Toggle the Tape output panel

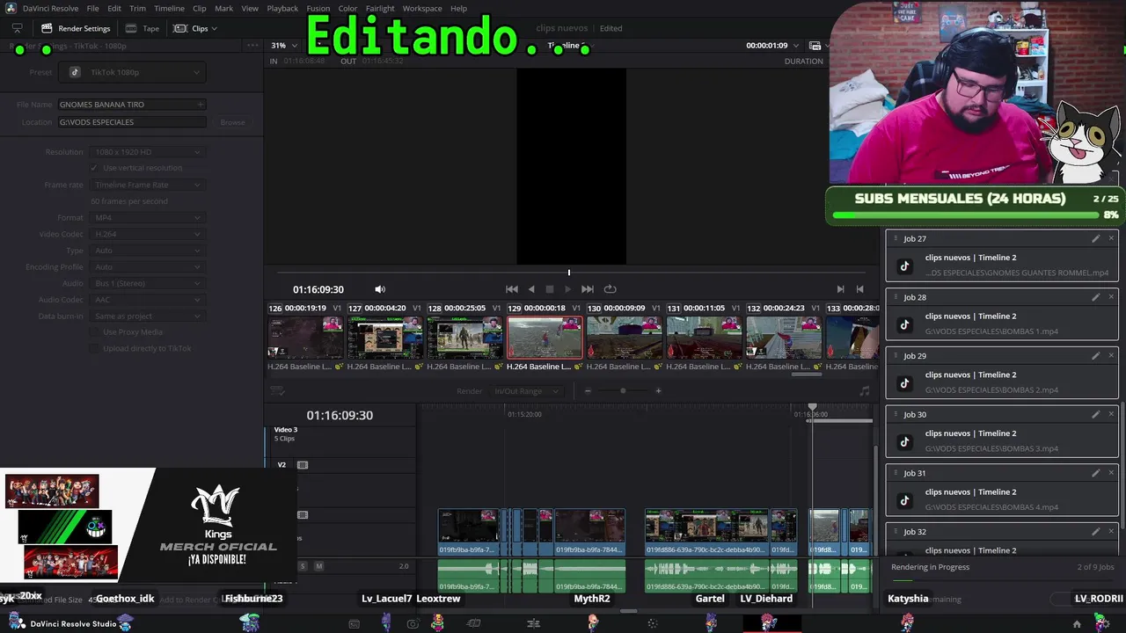tap(143, 28)
